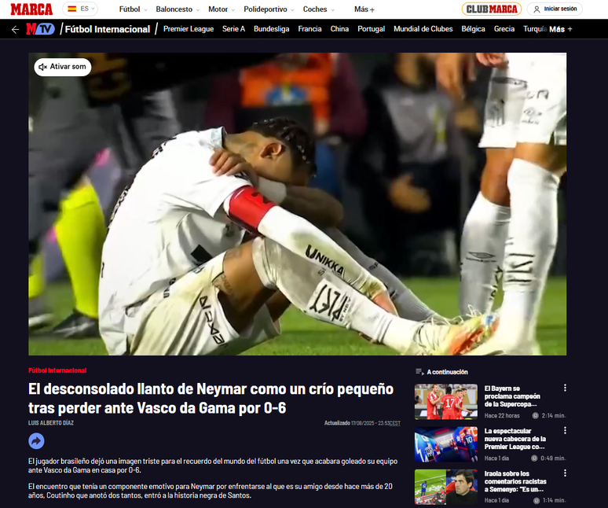Click the 'A continuación' label
Image resolution: width=608 pixels, height=508 pixels.
pos(447,372)
